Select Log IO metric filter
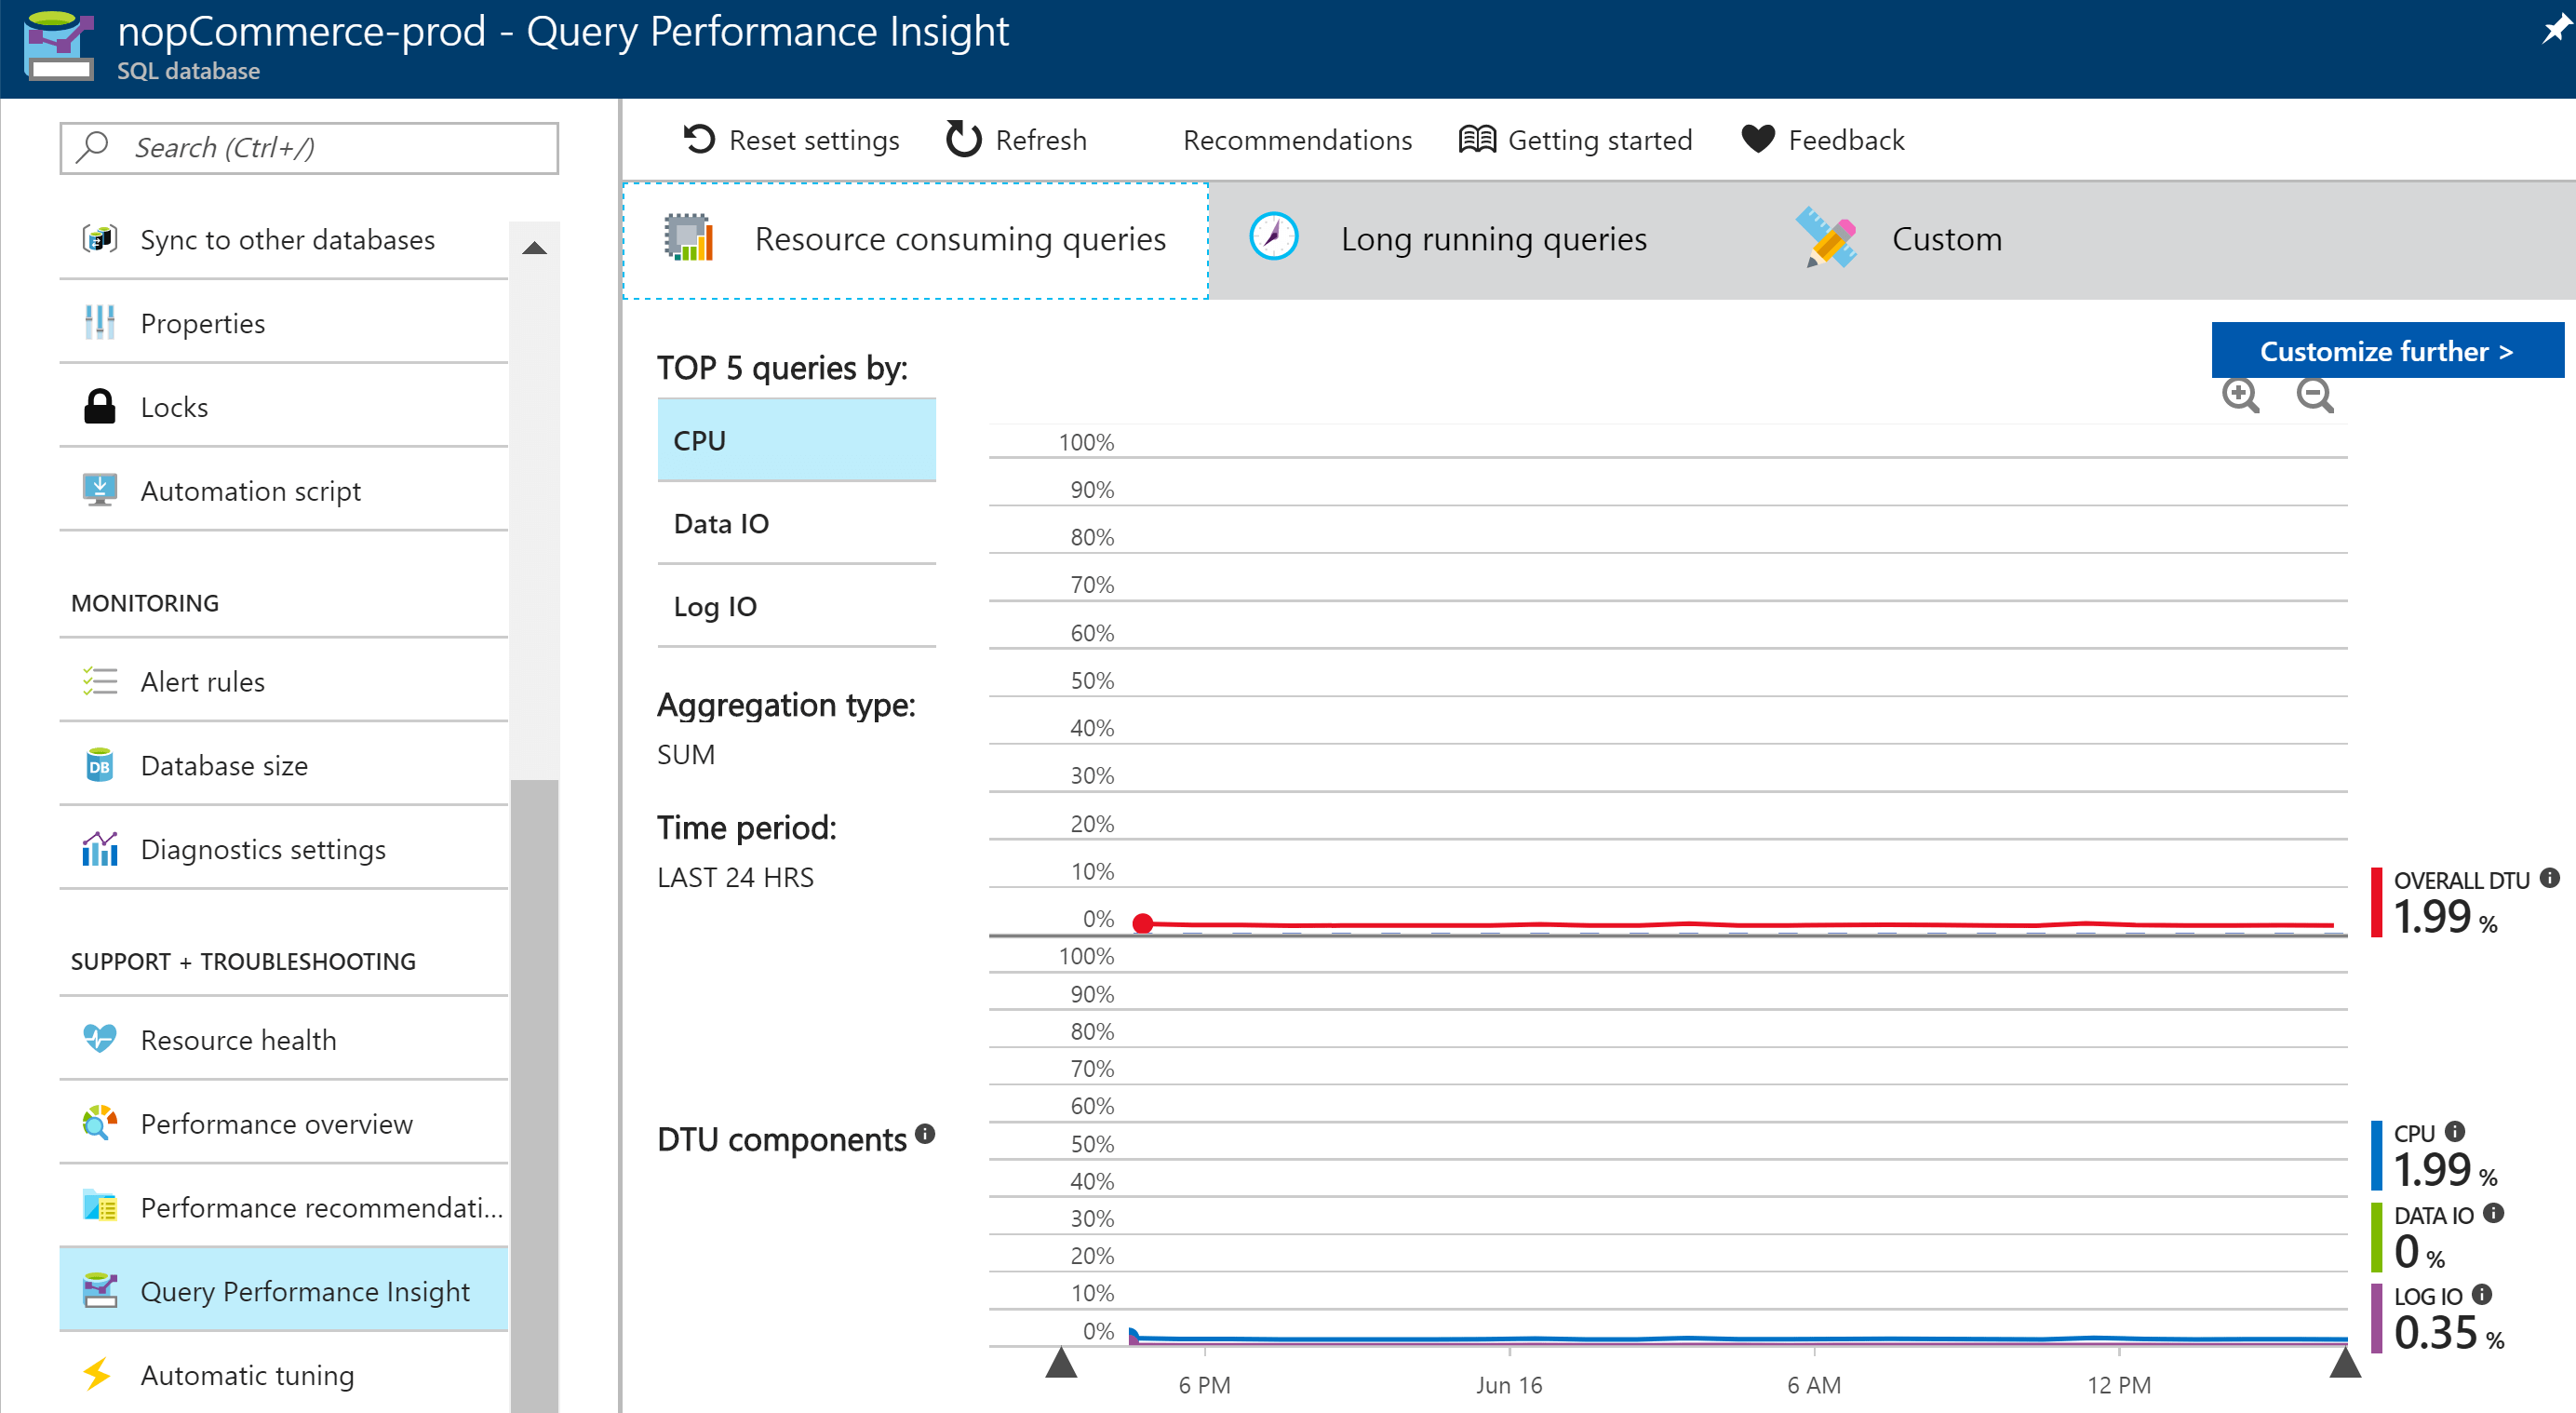This screenshot has width=2576, height=1413. pyautogui.click(x=715, y=607)
